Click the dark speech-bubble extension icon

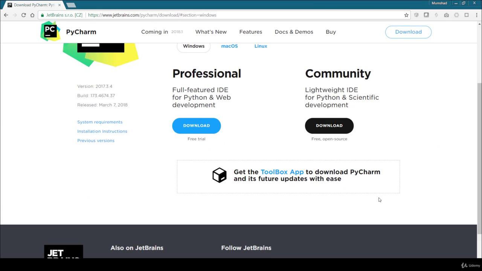coord(426,15)
